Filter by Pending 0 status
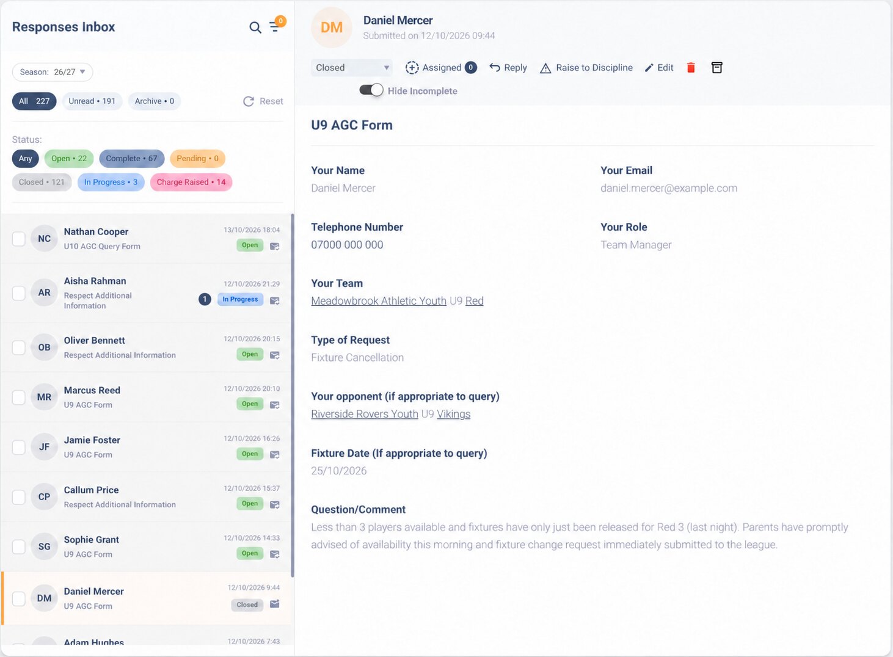This screenshot has height=657, width=893. pos(197,159)
